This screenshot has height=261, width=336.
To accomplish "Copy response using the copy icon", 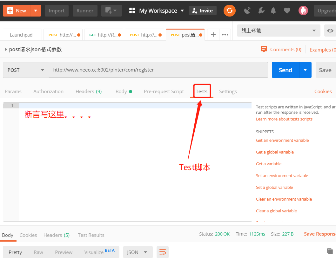I will pos(330,251).
